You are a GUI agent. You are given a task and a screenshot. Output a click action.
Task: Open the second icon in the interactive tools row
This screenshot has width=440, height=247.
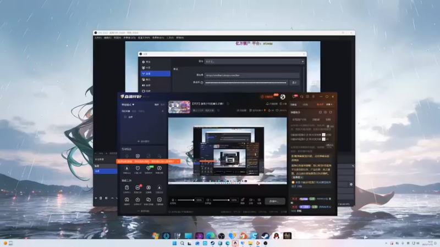pos(138,156)
